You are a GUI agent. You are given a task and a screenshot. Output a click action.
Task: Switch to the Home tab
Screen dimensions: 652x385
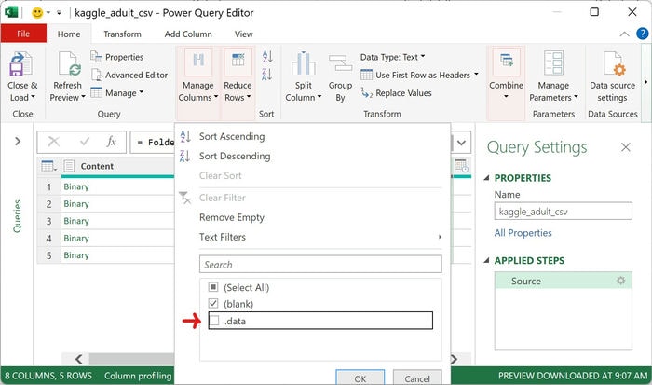click(x=69, y=34)
